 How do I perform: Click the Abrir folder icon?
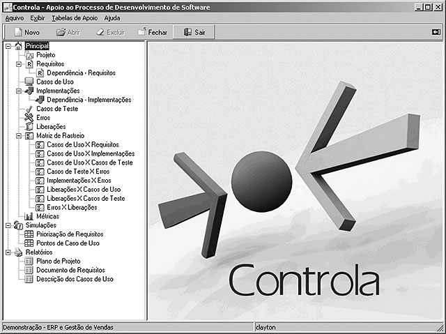pyautogui.click(x=61, y=32)
